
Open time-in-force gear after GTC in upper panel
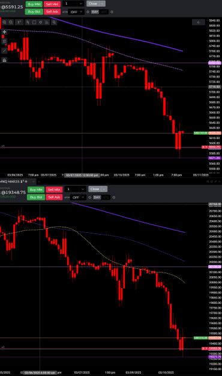tap(112, 12)
